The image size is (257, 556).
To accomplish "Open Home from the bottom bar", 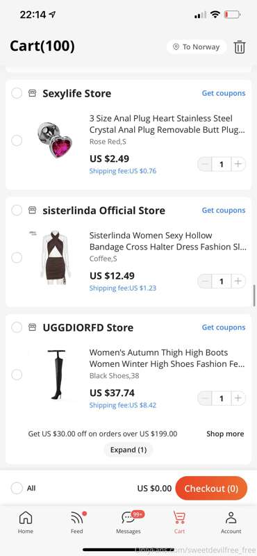I will pyautogui.click(x=26, y=522).
